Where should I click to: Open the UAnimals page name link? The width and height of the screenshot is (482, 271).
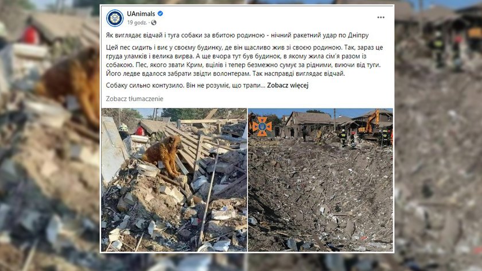[141, 14]
